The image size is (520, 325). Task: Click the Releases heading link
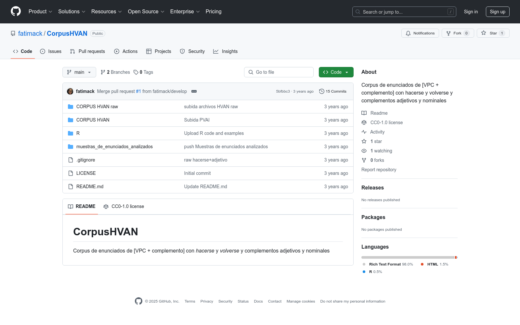click(x=372, y=188)
